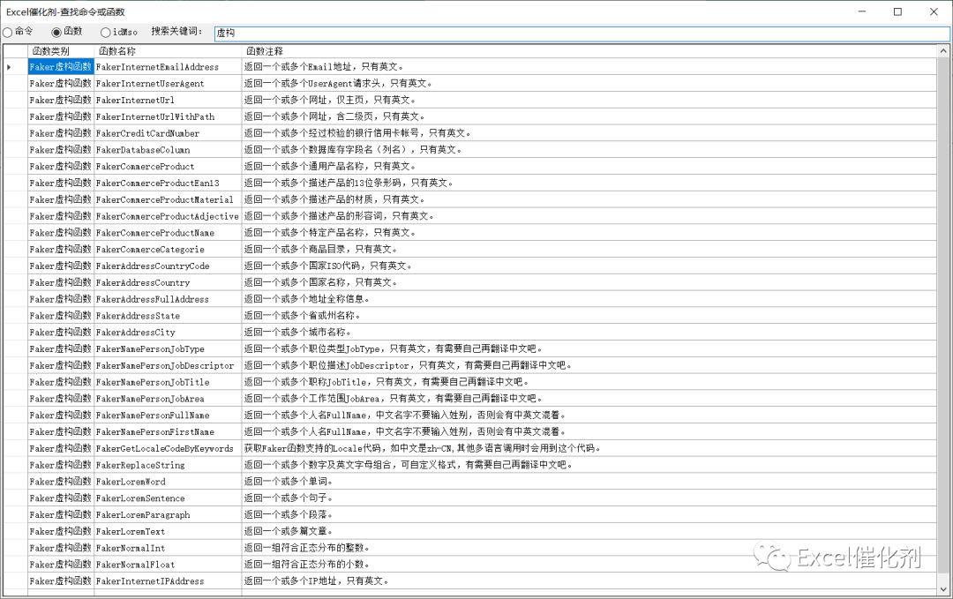The height and width of the screenshot is (599, 953).
Task: Select the FakerInternetUrl cell
Action: point(168,101)
